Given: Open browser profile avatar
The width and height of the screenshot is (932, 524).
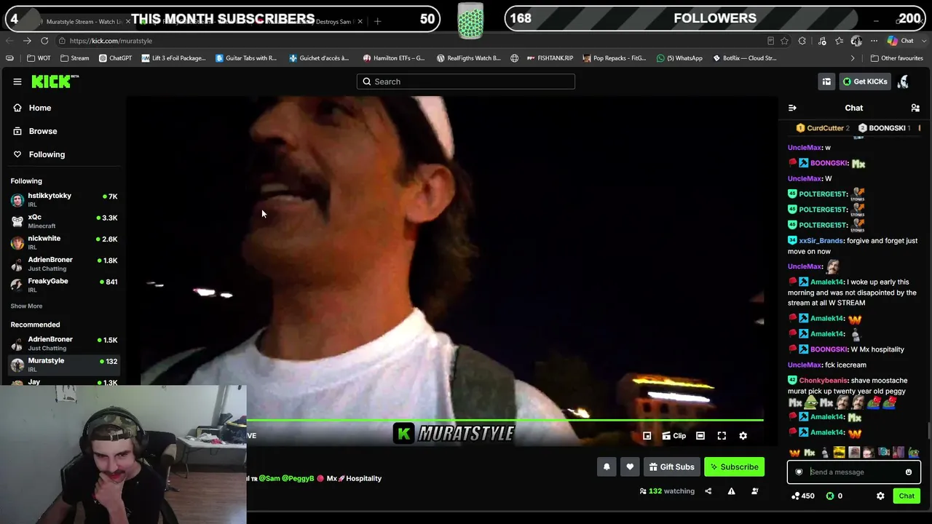Looking at the screenshot, I should tap(857, 41).
